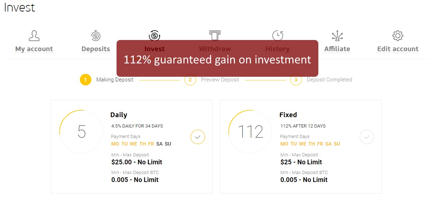This screenshot has width=441, height=200.
Task: Click the Affiliate network icon
Action: coord(337,36)
